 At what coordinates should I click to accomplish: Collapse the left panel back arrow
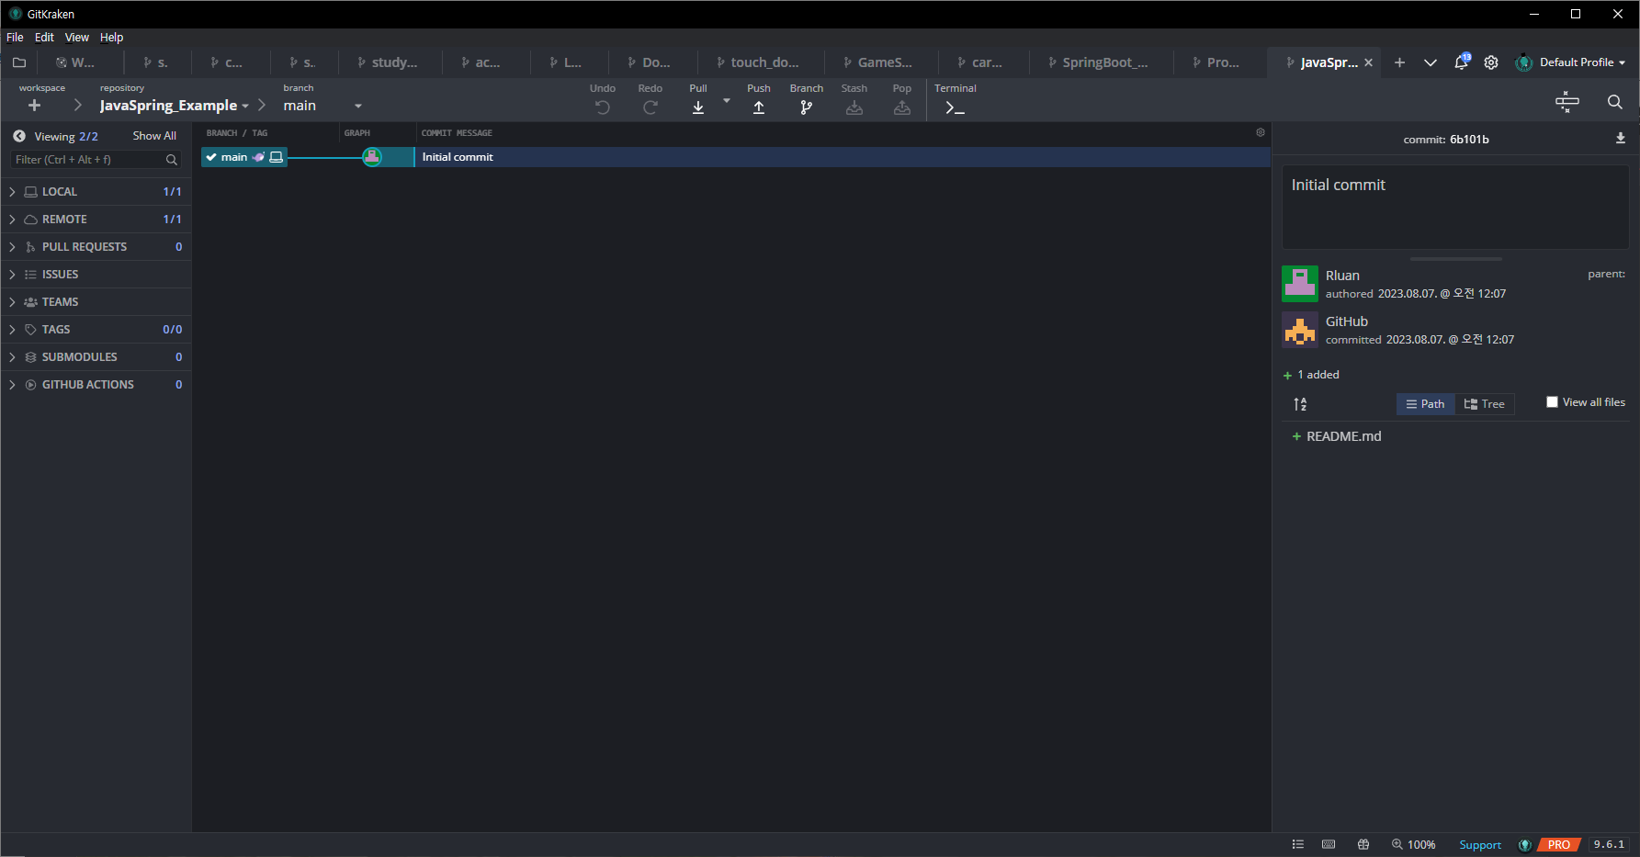click(x=19, y=136)
